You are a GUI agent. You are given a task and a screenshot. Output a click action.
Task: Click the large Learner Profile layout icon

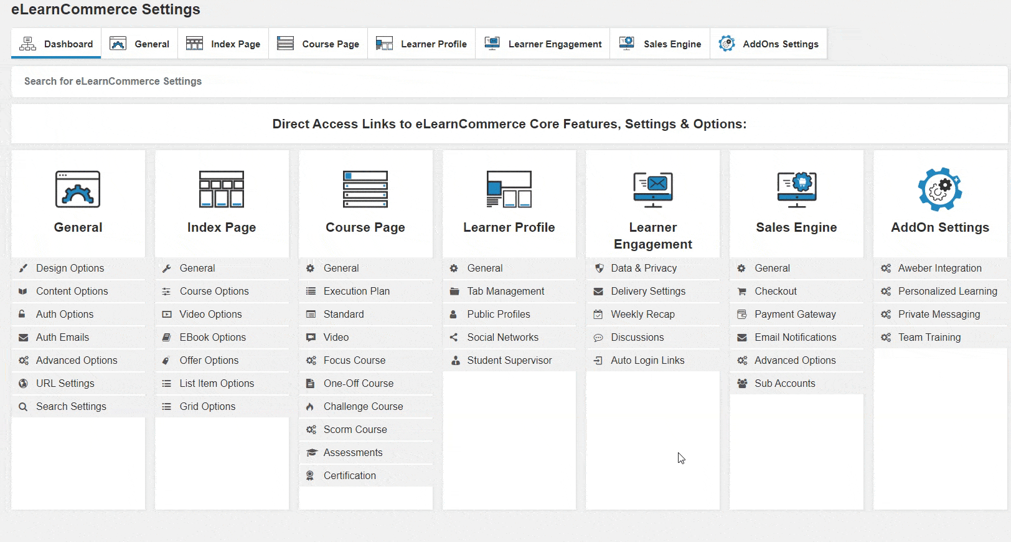click(x=509, y=189)
